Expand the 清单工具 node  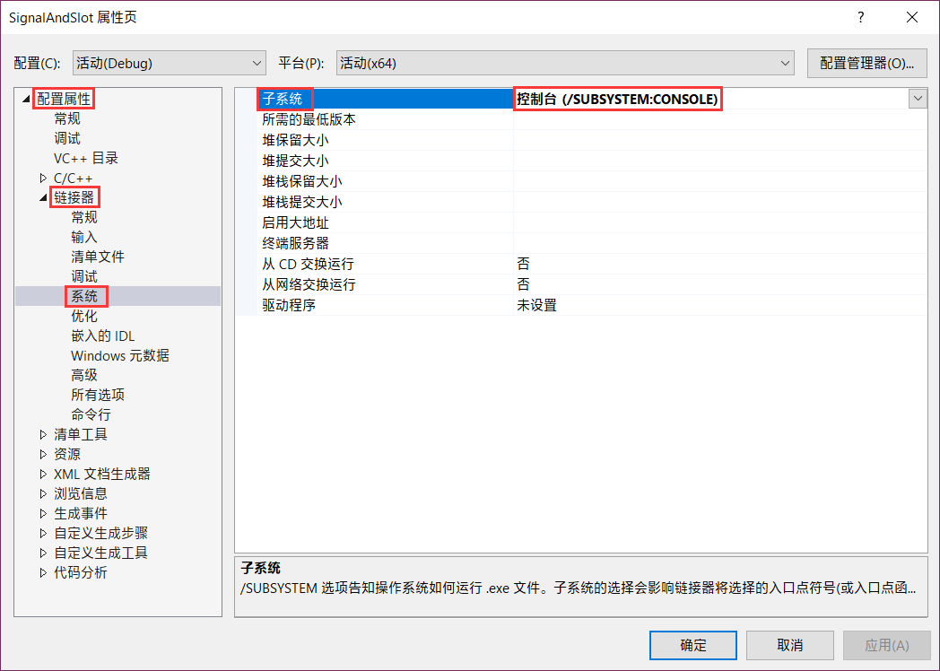tap(43, 434)
